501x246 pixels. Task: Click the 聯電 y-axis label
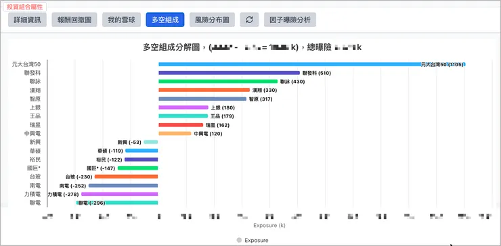point(35,203)
